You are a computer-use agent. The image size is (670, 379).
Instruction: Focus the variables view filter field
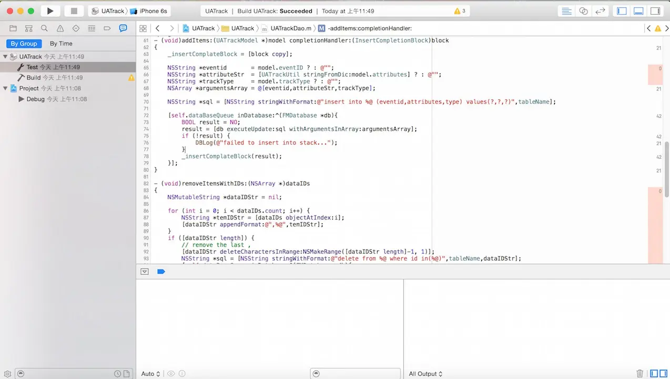pos(355,374)
